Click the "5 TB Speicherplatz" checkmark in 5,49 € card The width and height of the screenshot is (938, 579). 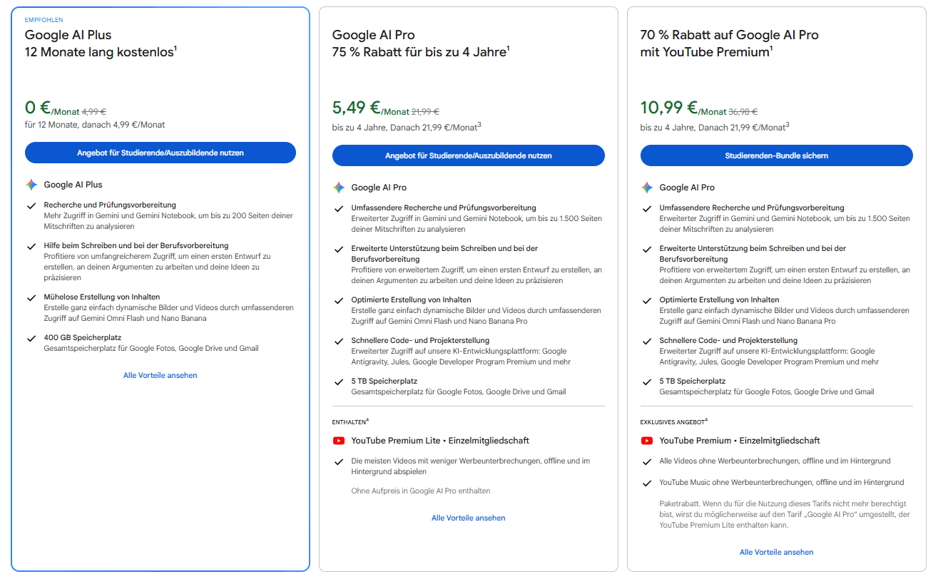(339, 381)
